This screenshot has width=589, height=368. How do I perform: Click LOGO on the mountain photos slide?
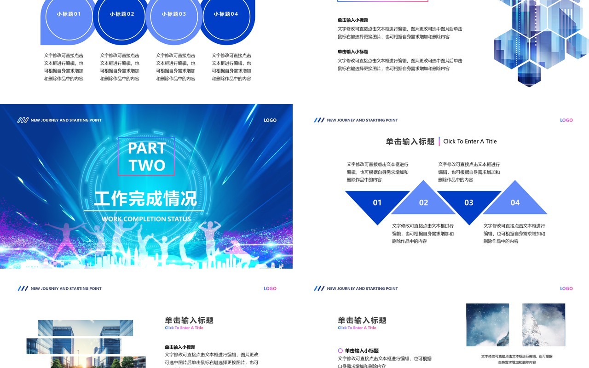[566, 288]
